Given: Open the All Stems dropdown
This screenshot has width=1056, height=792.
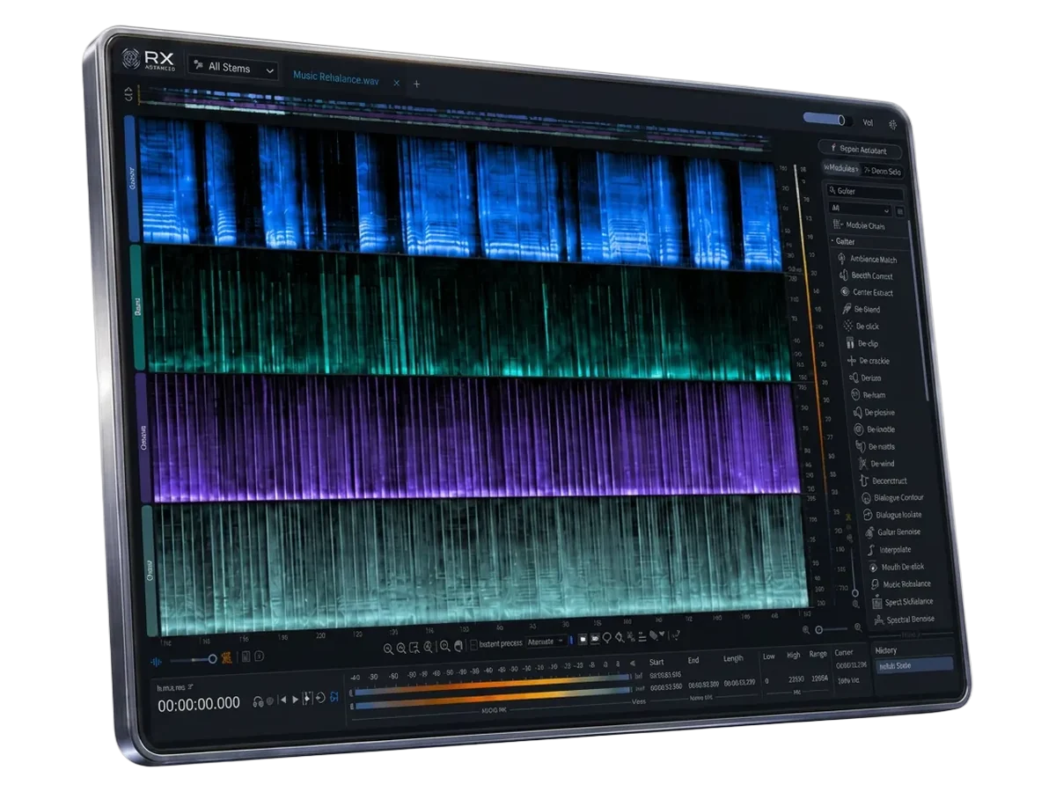Looking at the screenshot, I should [233, 69].
